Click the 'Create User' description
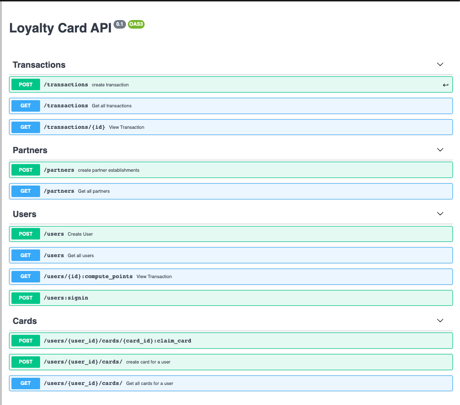This screenshot has width=460, height=405. [80, 234]
